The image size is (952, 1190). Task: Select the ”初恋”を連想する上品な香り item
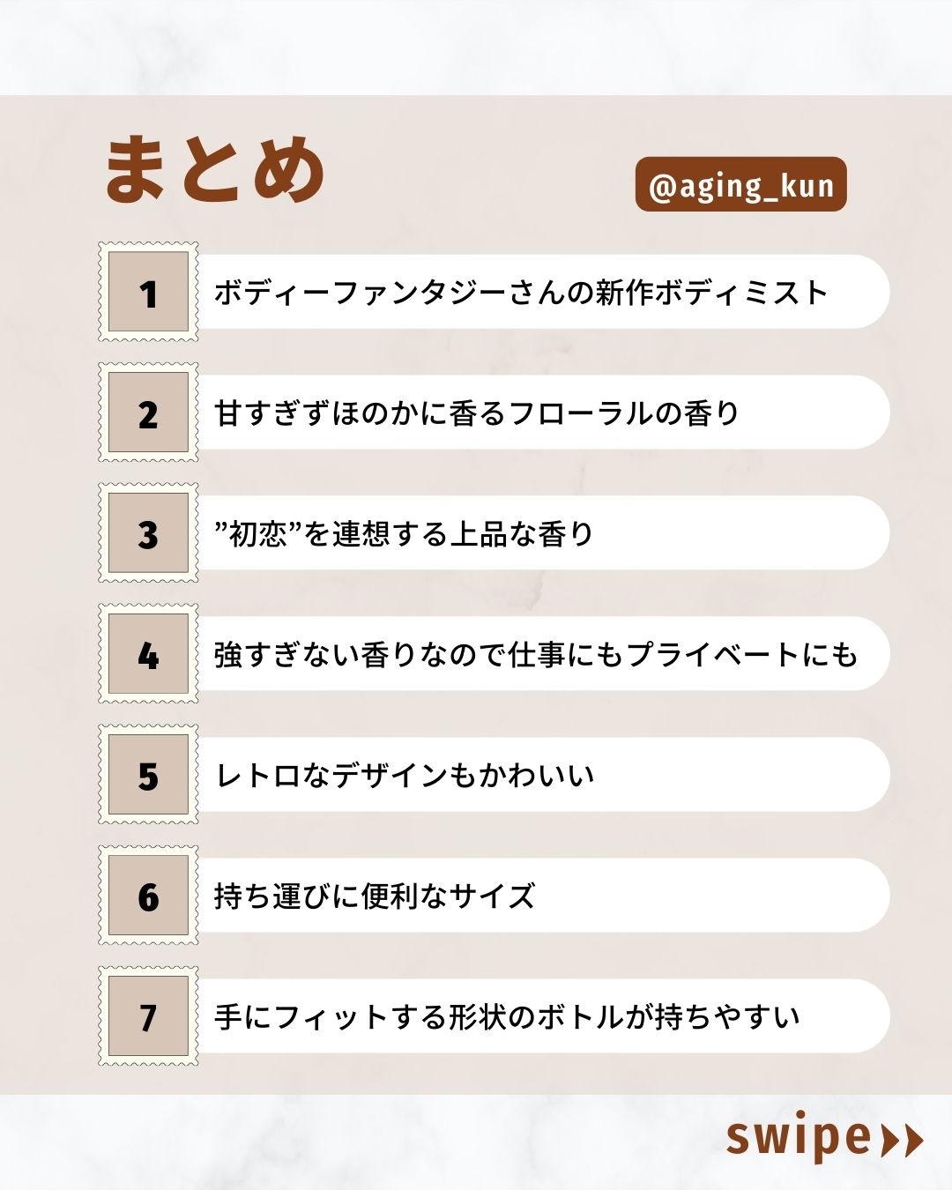405,534
